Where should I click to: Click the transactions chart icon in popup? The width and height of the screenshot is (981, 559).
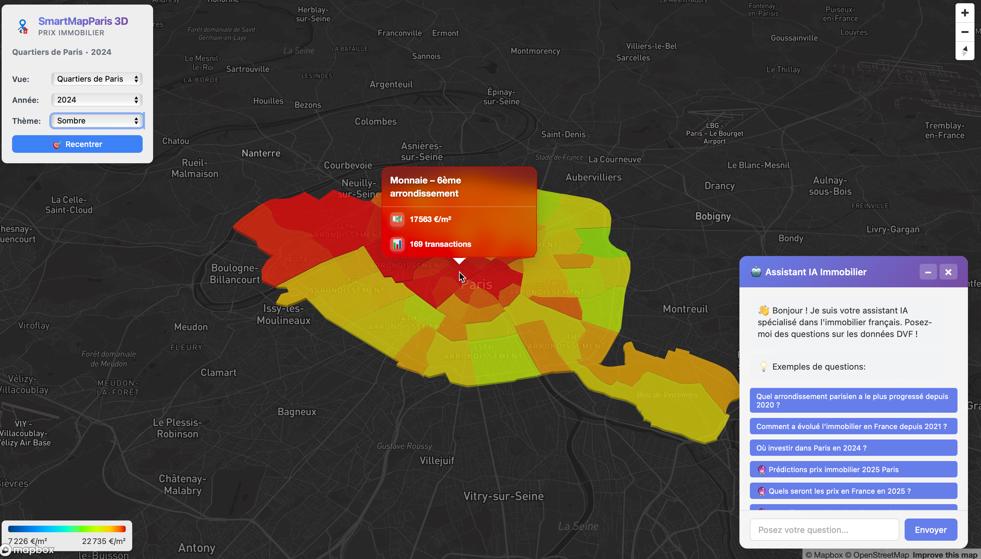point(397,244)
